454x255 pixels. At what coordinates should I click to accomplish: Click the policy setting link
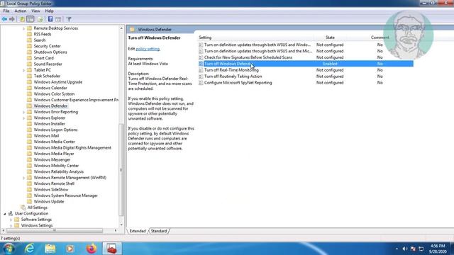(148, 49)
